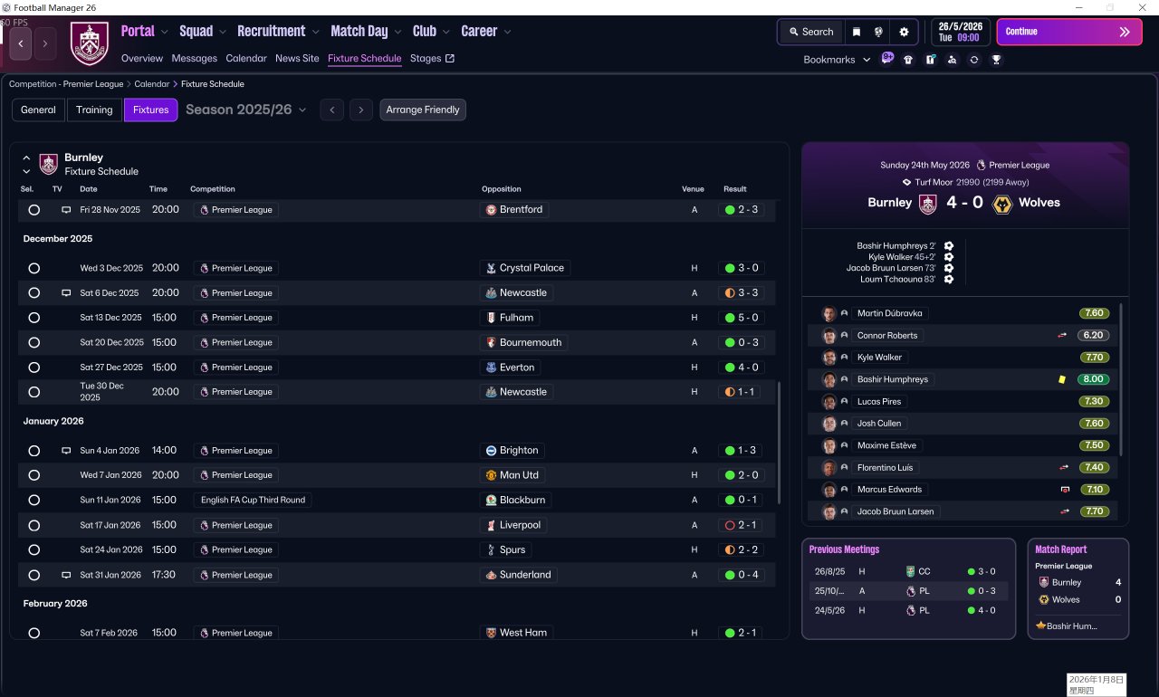Go to the next season with the right chevron
The height and width of the screenshot is (697, 1159).
(361, 110)
